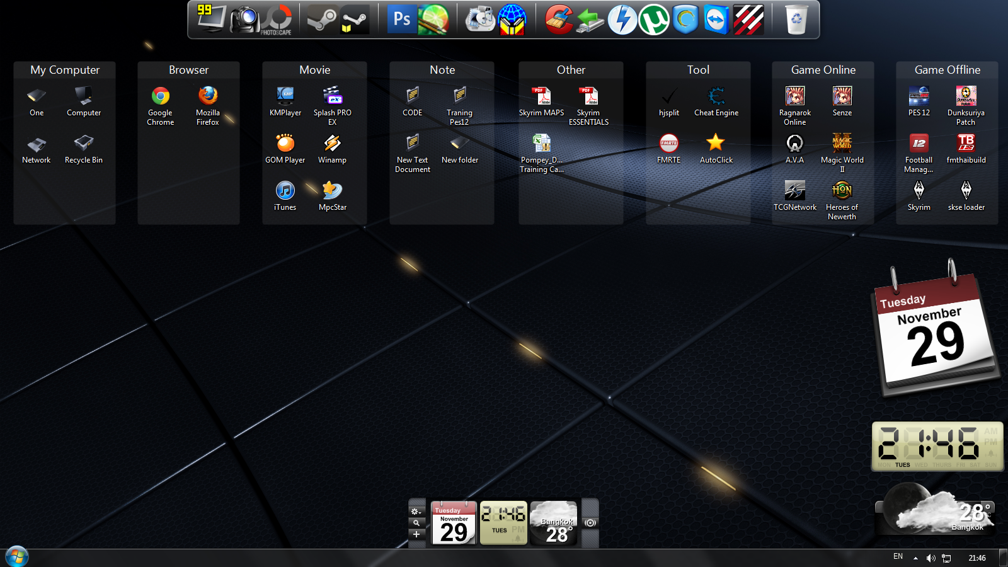The width and height of the screenshot is (1008, 567).
Task: Select the AutoClick star icon
Action: click(x=716, y=149)
